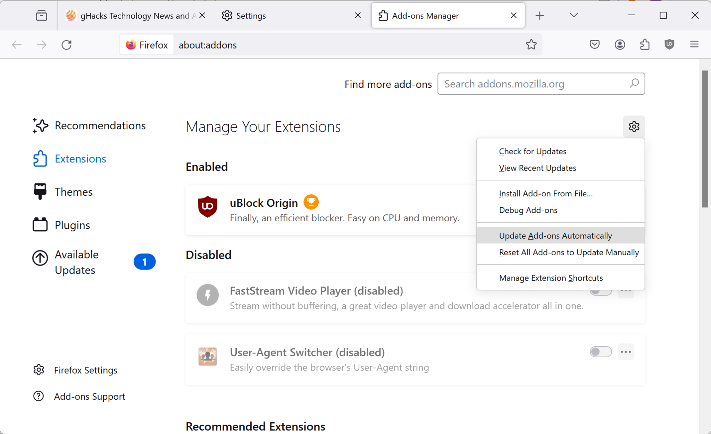Click the forward navigation arrow
Image resolution: width=711 pixels, height=434 pixels.
coord(41,45)
